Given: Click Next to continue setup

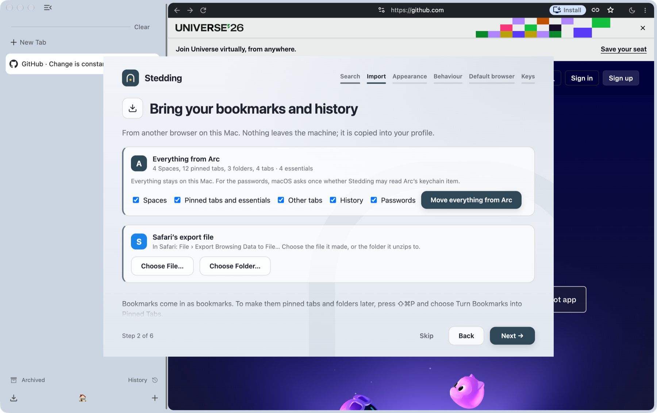Looking at the screenshot, I should 512,336.
